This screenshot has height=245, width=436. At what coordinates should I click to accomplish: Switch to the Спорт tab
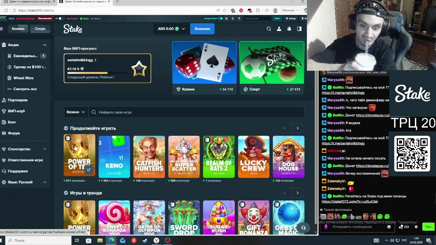click(40, 29)
